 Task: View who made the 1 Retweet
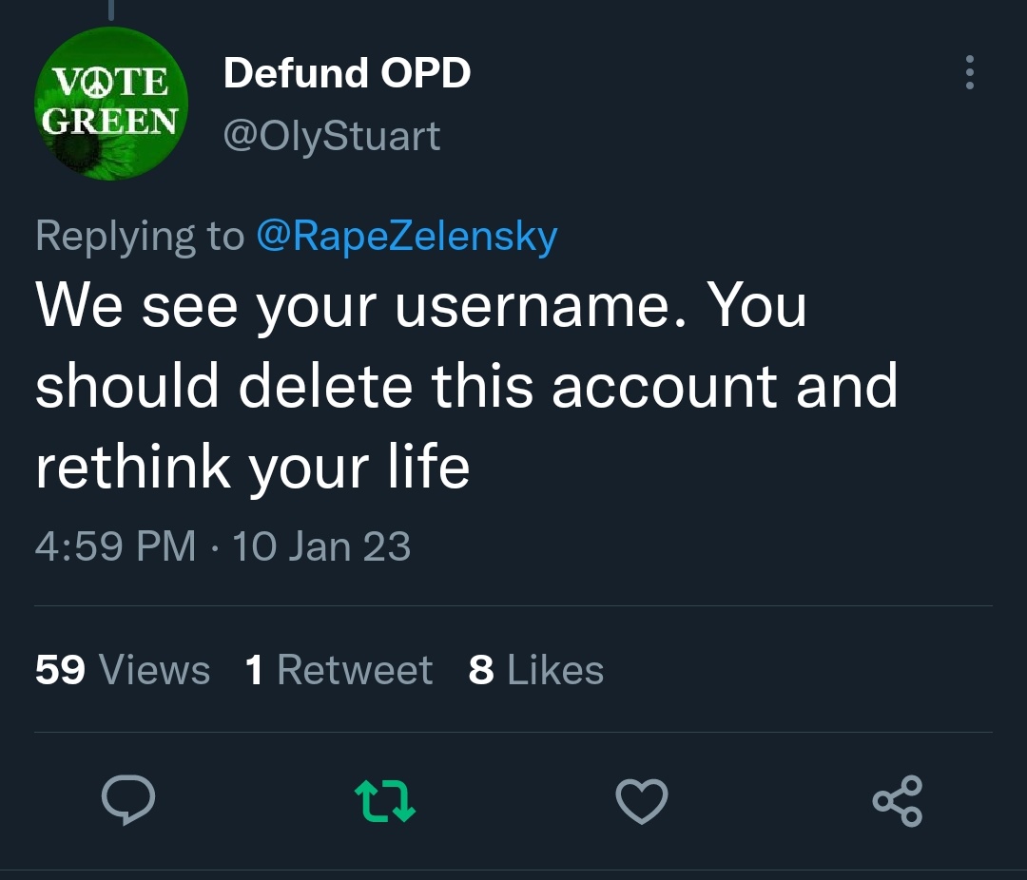pyautogui.click(x=339, y=670)
